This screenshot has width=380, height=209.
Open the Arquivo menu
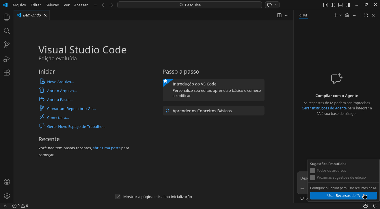(x=19, y=5)
